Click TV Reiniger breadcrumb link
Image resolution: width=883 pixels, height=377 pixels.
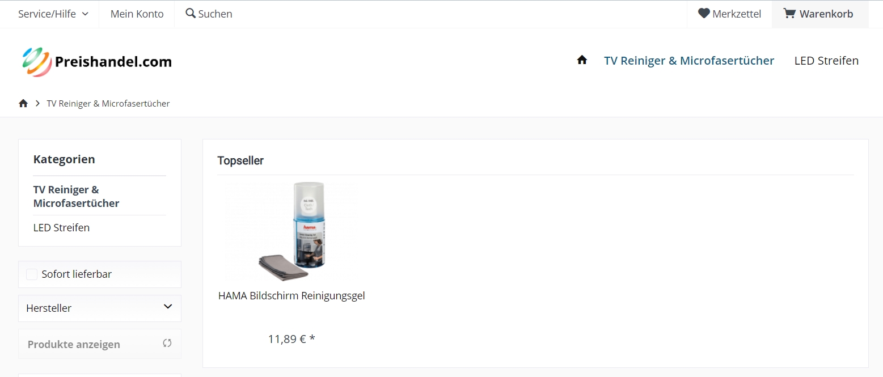(108, 103)
